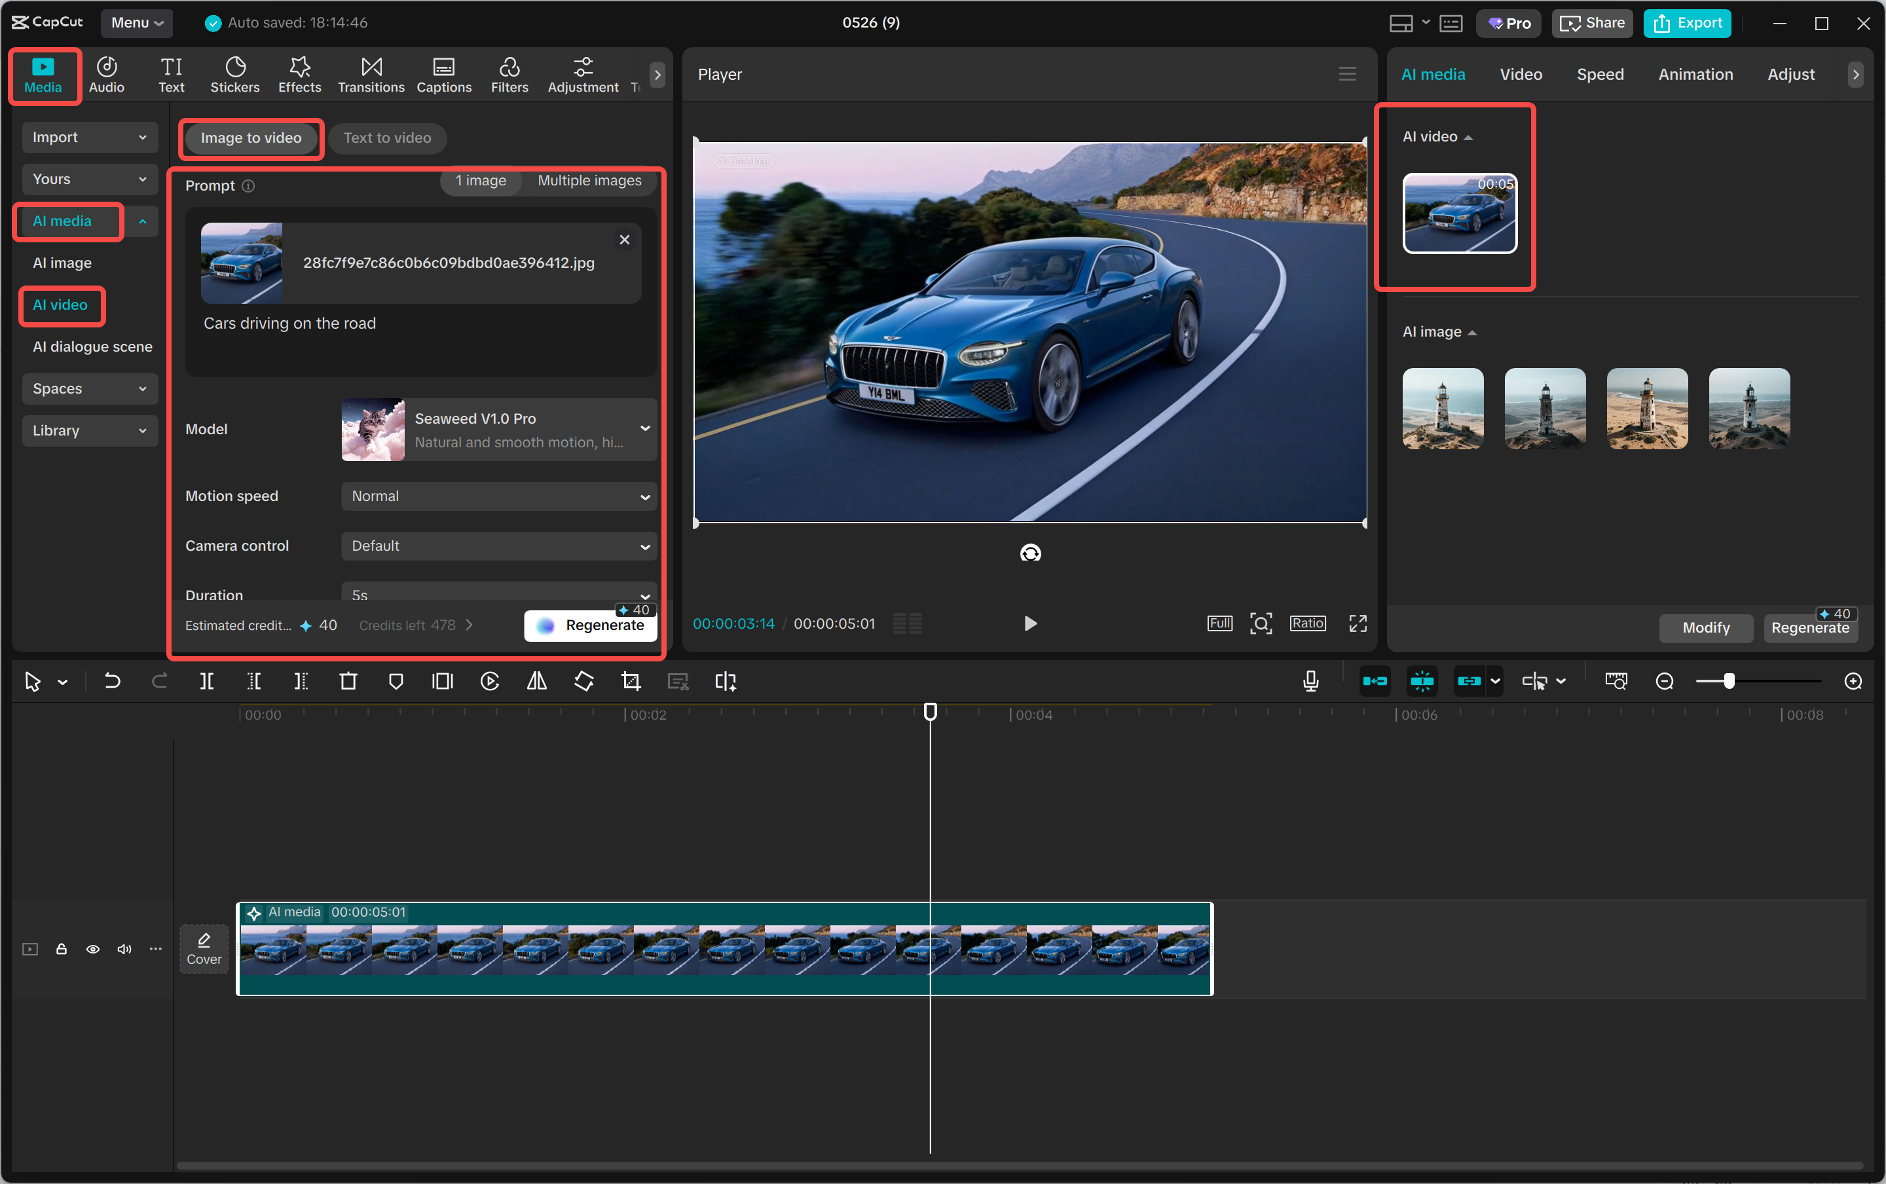Toggle the track lock icon
Viewport: 1886px width, 1184px height.
point(62,949)
